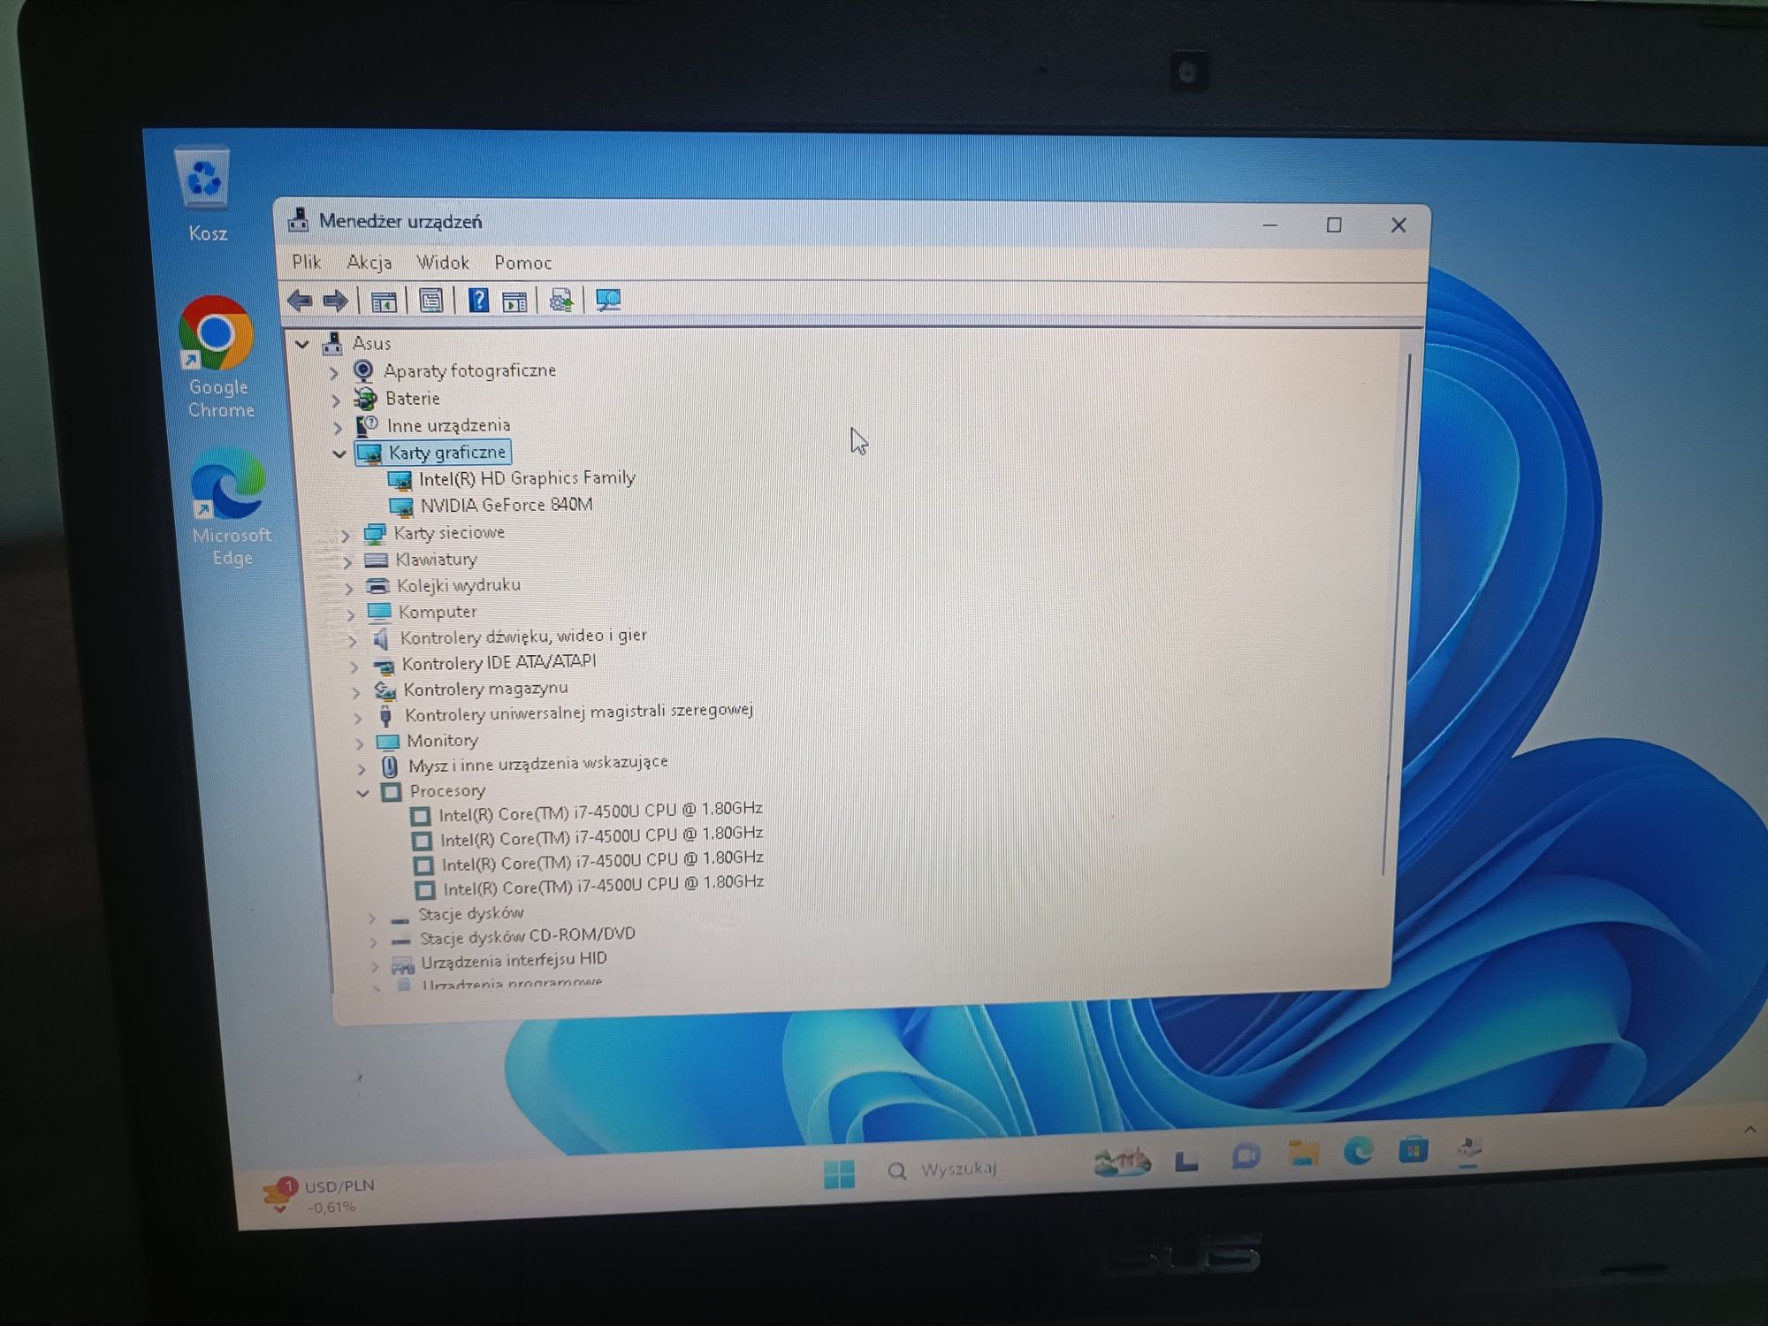This screenshot has height=1326, width=1768.
Task: Expand the Klawiatury category
Action: click(x=347, y=561)
